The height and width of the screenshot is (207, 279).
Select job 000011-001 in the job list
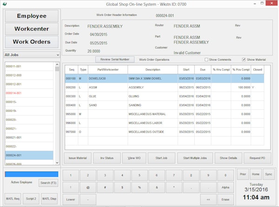tap(29, 66)
